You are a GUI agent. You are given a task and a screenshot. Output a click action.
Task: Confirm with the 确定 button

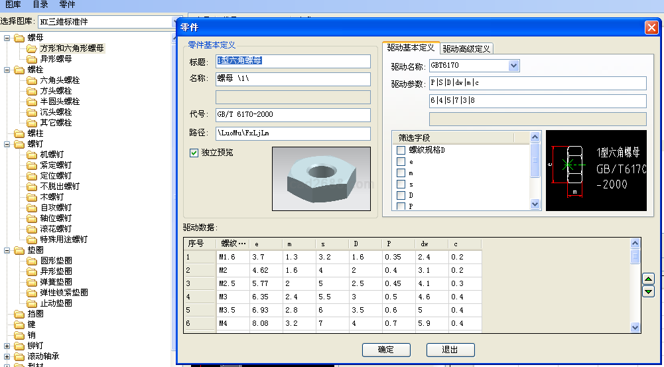pyautogui.click(x=386, y=350)
